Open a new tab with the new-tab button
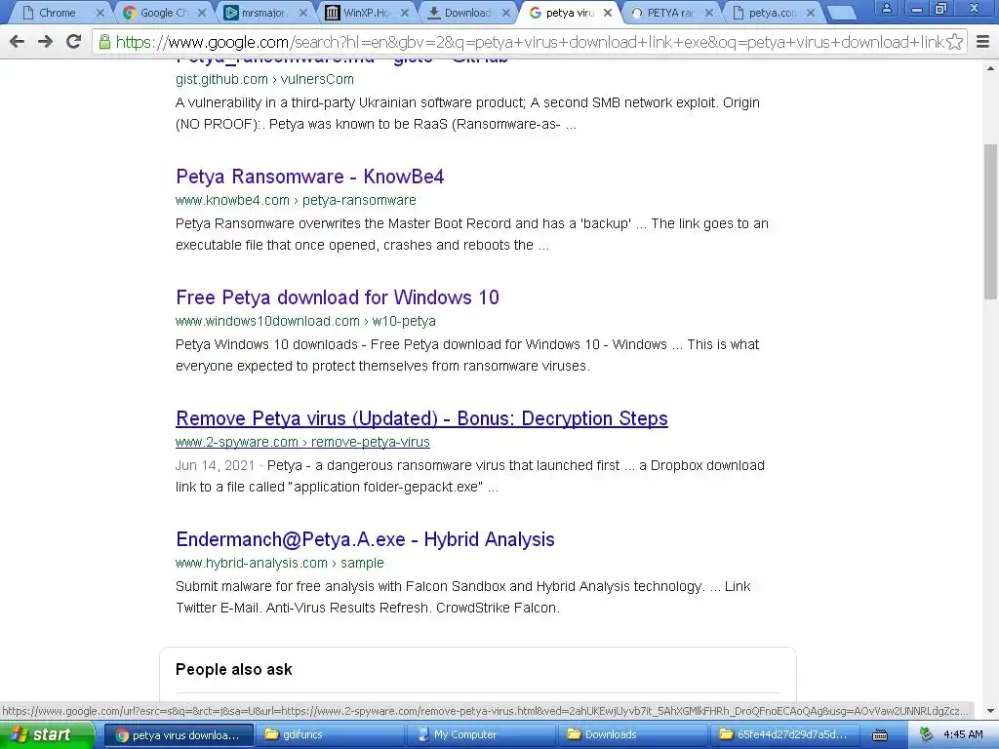The image size is (999, 749). [841, 13]
